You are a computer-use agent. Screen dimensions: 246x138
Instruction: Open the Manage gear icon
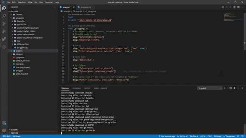pyautogui.click(x=4, y=130)
